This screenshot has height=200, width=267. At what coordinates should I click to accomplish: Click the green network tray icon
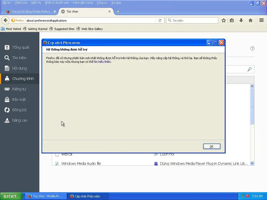click(243, 196)
